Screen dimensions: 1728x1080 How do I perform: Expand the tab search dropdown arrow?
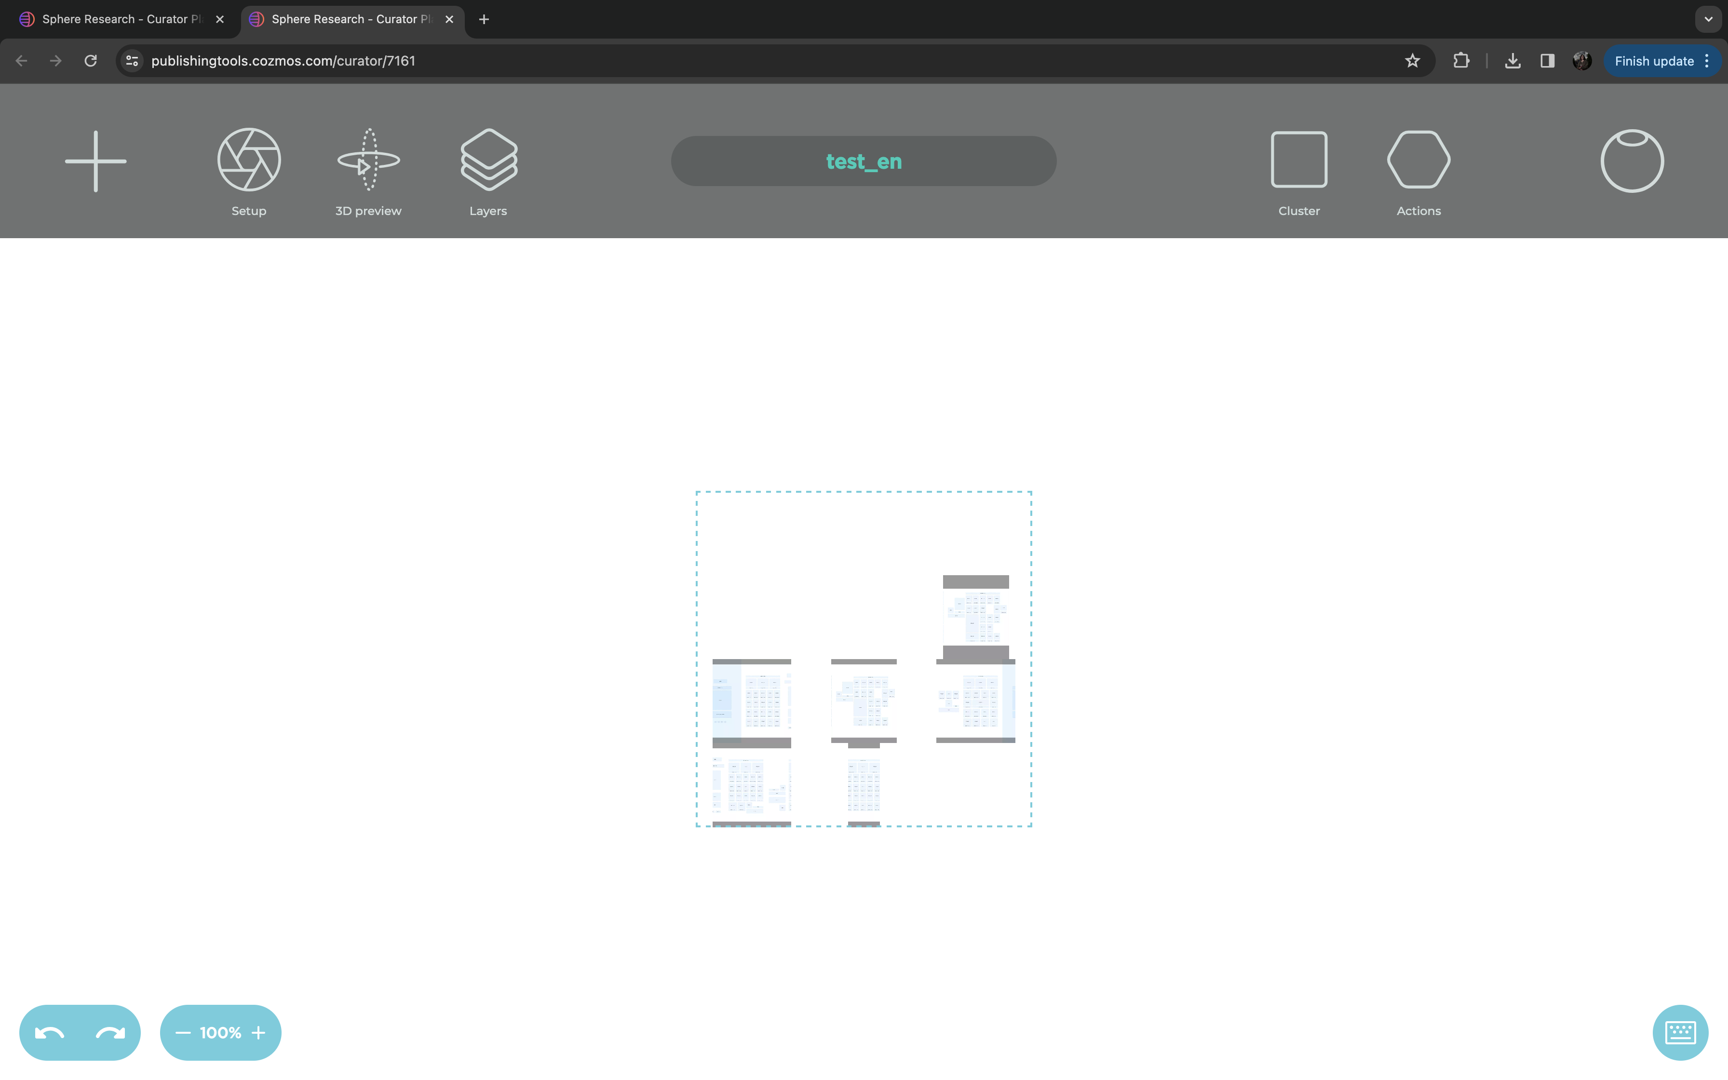coord(1708,19)
